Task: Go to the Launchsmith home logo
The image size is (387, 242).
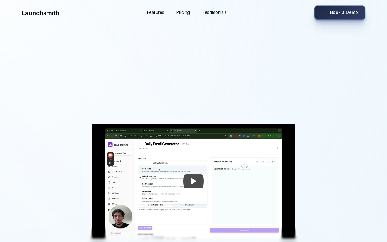Action: point(41,13)
